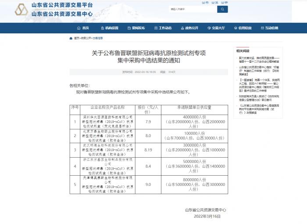Open the 好差评 制度 related article

pyautogui.click(x=262, y=71)
